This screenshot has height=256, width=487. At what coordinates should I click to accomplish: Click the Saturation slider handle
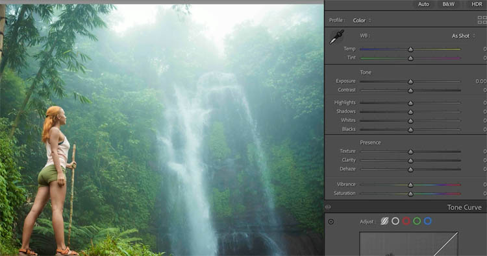410,194
